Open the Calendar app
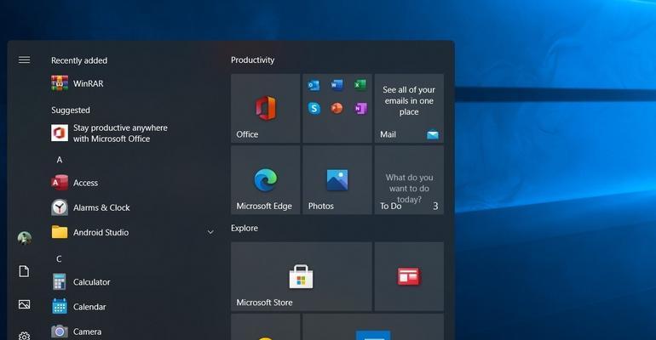The height and width of the screenshot is (340, 656). (x=134, y=307)
